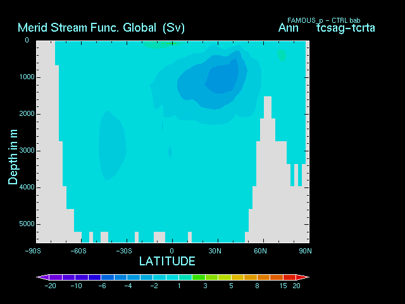Click the -6 colorbar label
The image size is (405, 304).
coord(103,286)
